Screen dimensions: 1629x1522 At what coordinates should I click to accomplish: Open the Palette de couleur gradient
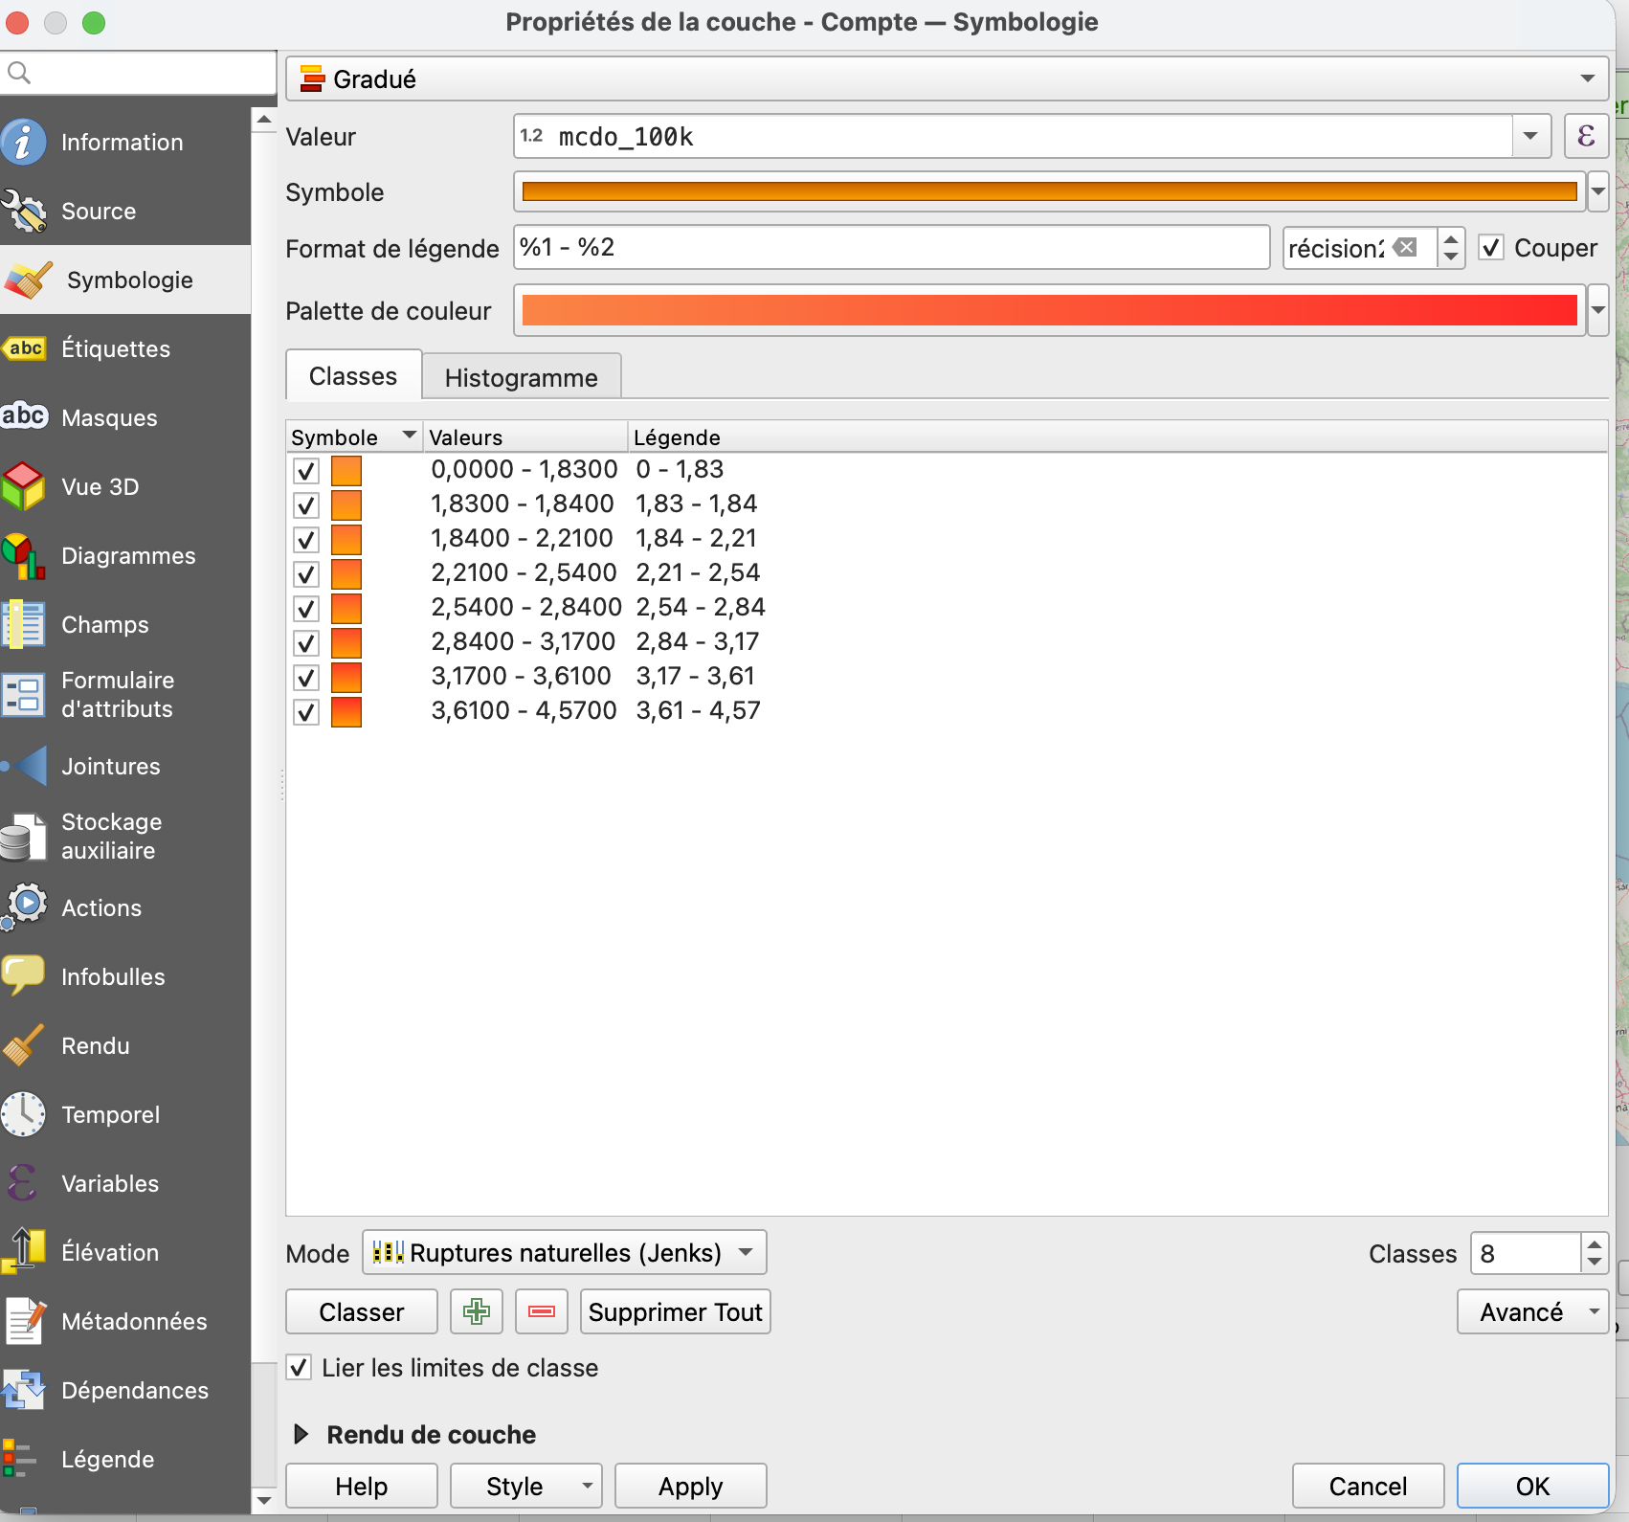pyautogui.click(x=1047, y=310)
